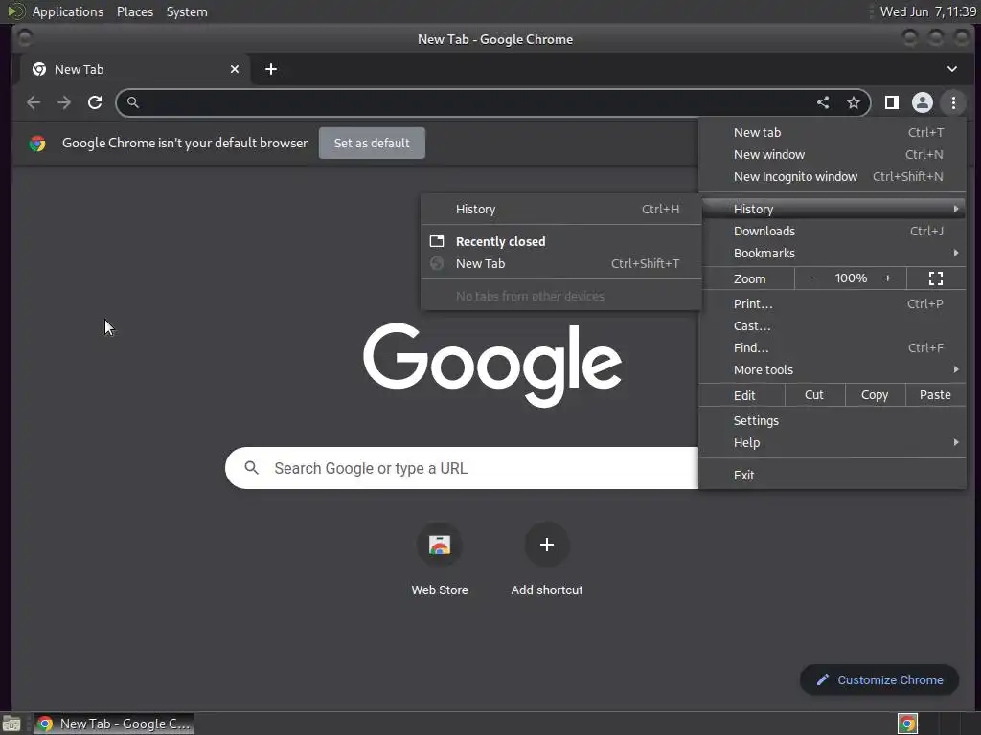Choose Print… in Chrome menu
Screen dimensions: 981x735
point(833,303)
